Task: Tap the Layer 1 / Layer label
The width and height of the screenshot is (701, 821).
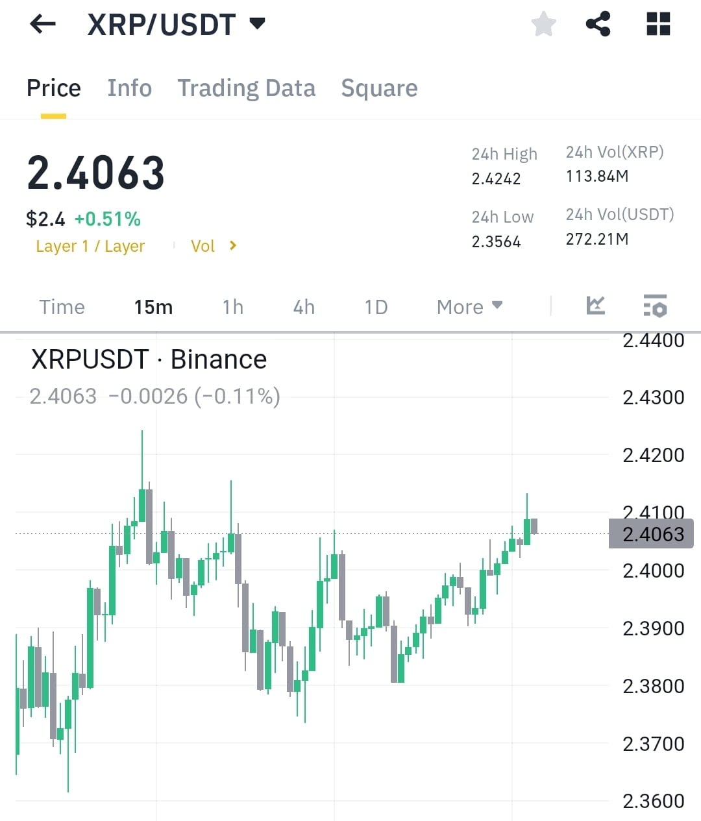Action: tap(90, 246)
